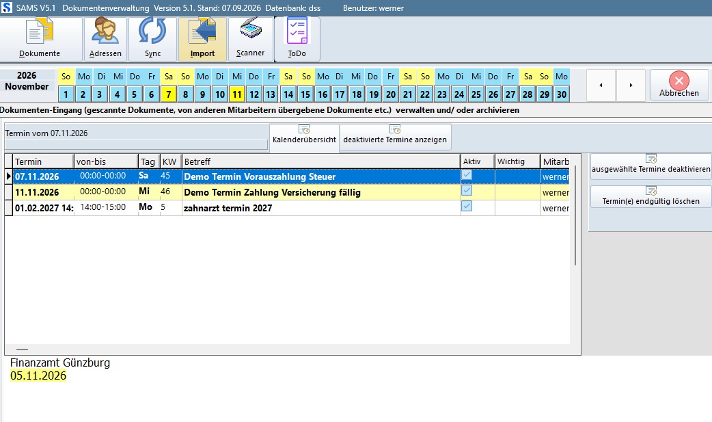Image resolution: width=712 pixels, height=422 pixels.
Task: Sort by Wichtig column header
Action: click(x=518, y=161)
